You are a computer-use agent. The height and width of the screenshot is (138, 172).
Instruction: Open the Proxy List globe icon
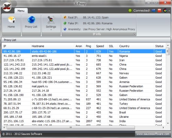(x=31, y=20)
